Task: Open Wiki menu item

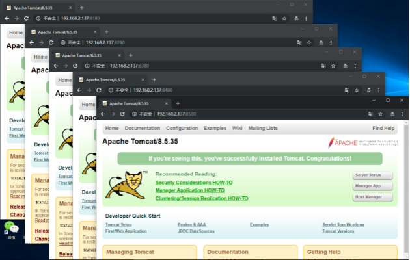Action: pyautogui.click(x=237, y=128)
